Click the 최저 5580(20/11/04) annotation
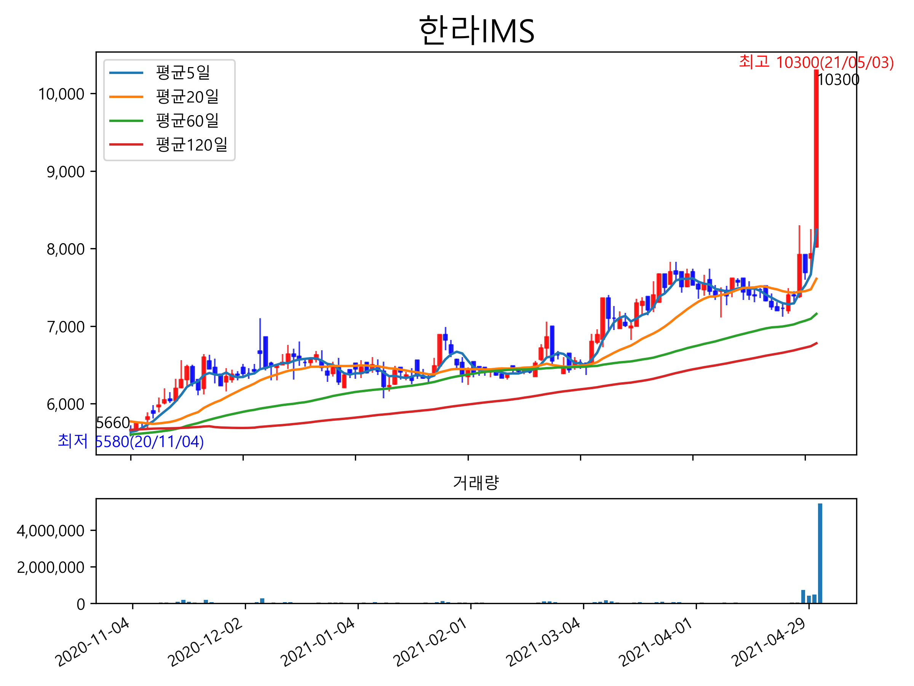 [131, 442]
